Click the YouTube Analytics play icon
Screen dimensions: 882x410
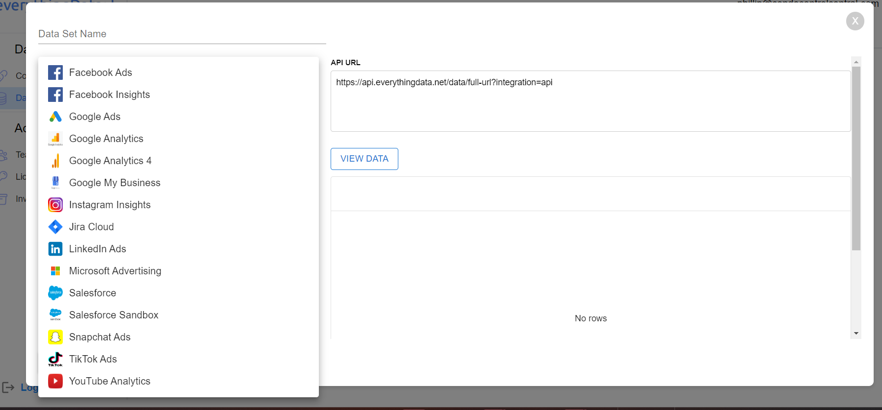click(x=55, y=381)
